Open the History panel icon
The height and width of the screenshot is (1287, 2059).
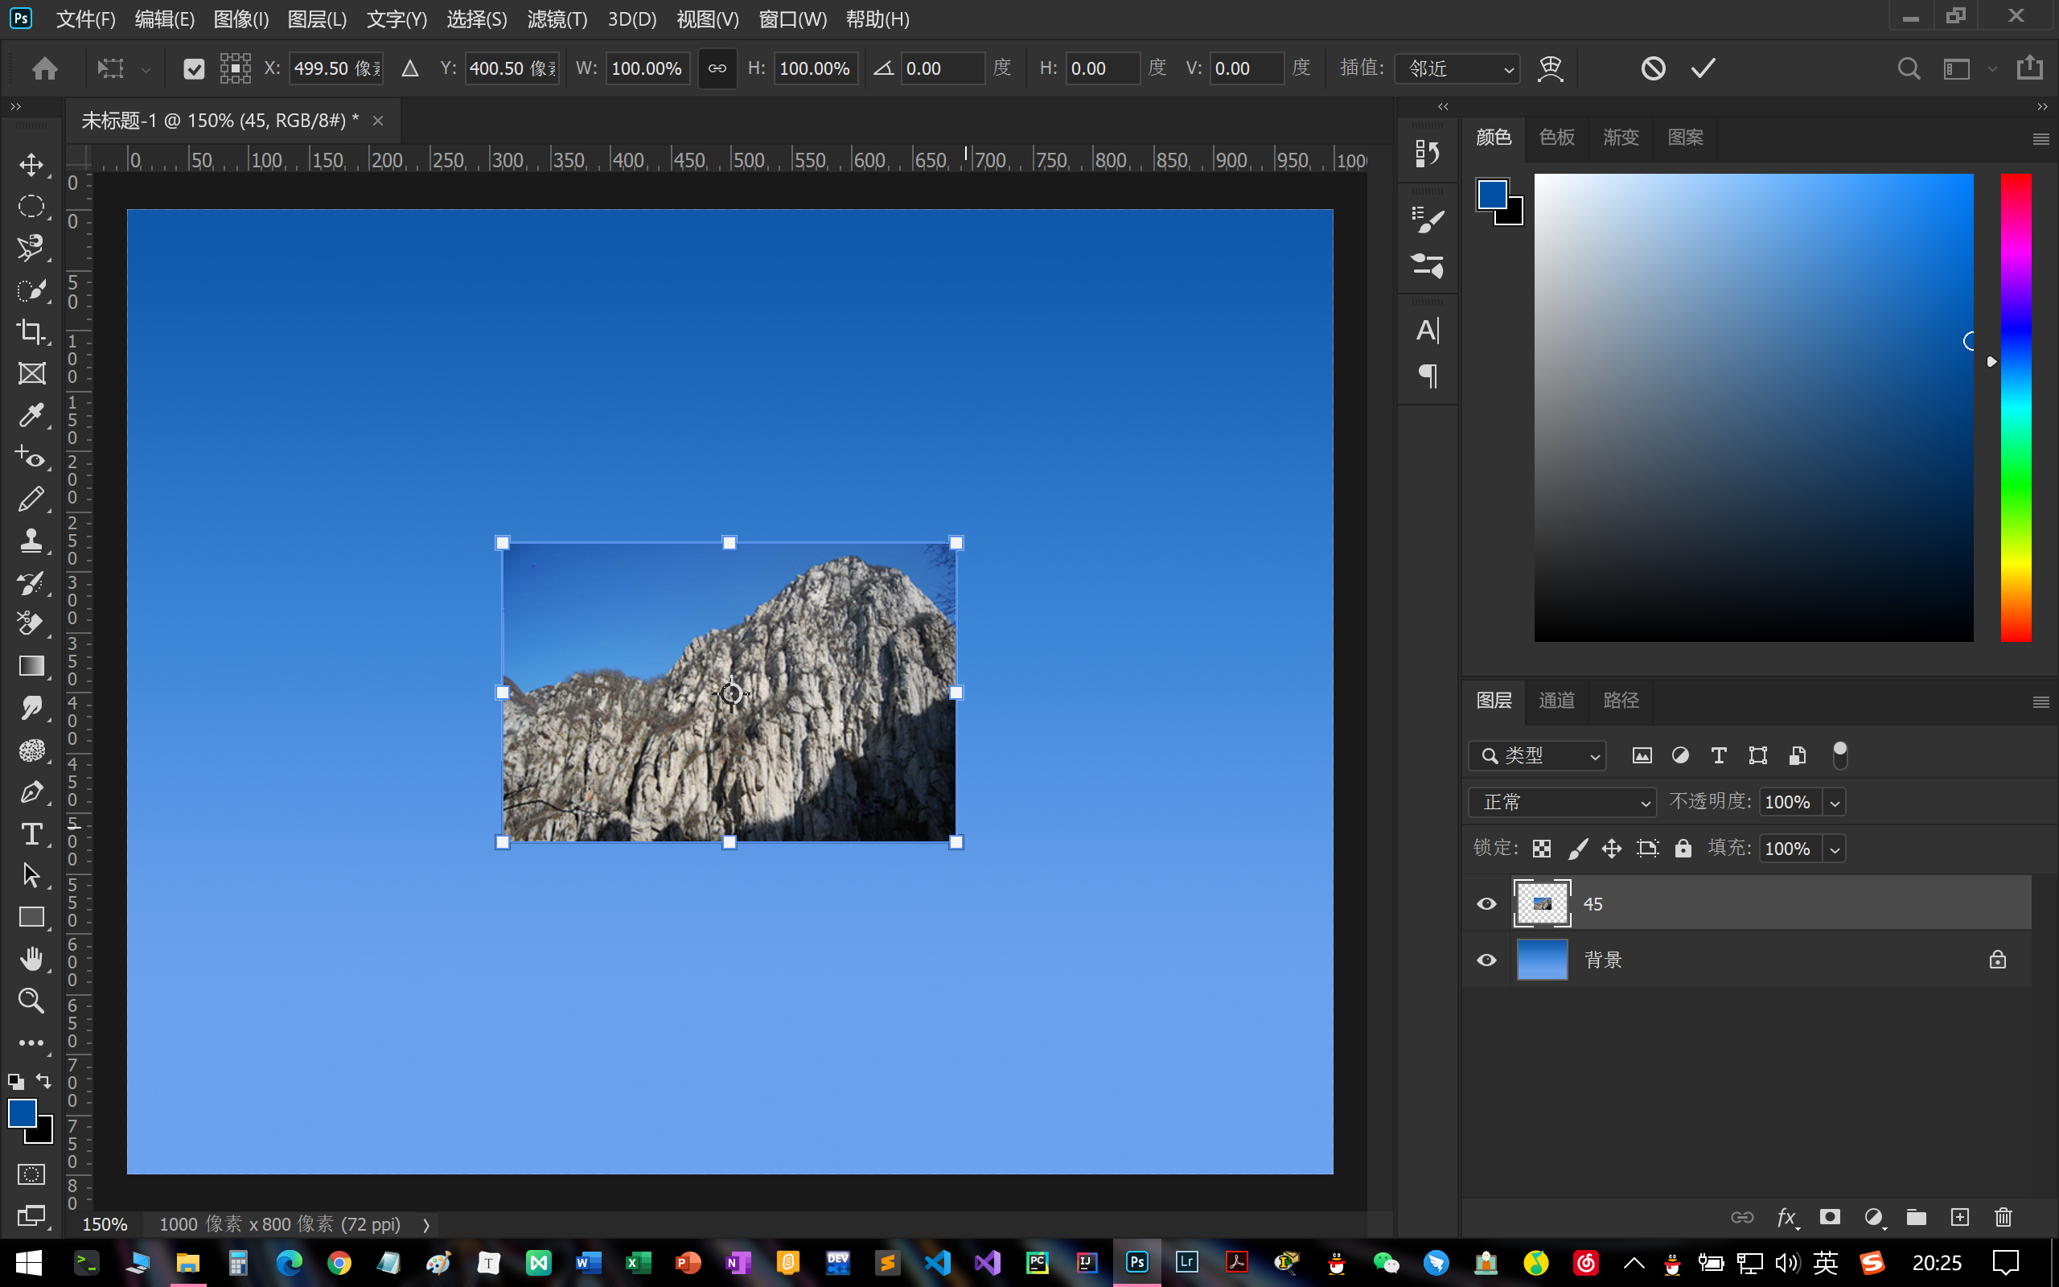pyautogui.click(x=1428, y=154)
